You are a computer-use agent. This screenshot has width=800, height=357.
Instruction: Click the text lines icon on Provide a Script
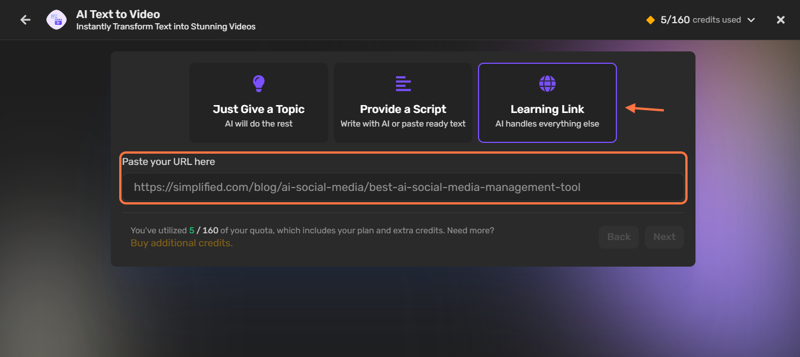pos(403,84)
